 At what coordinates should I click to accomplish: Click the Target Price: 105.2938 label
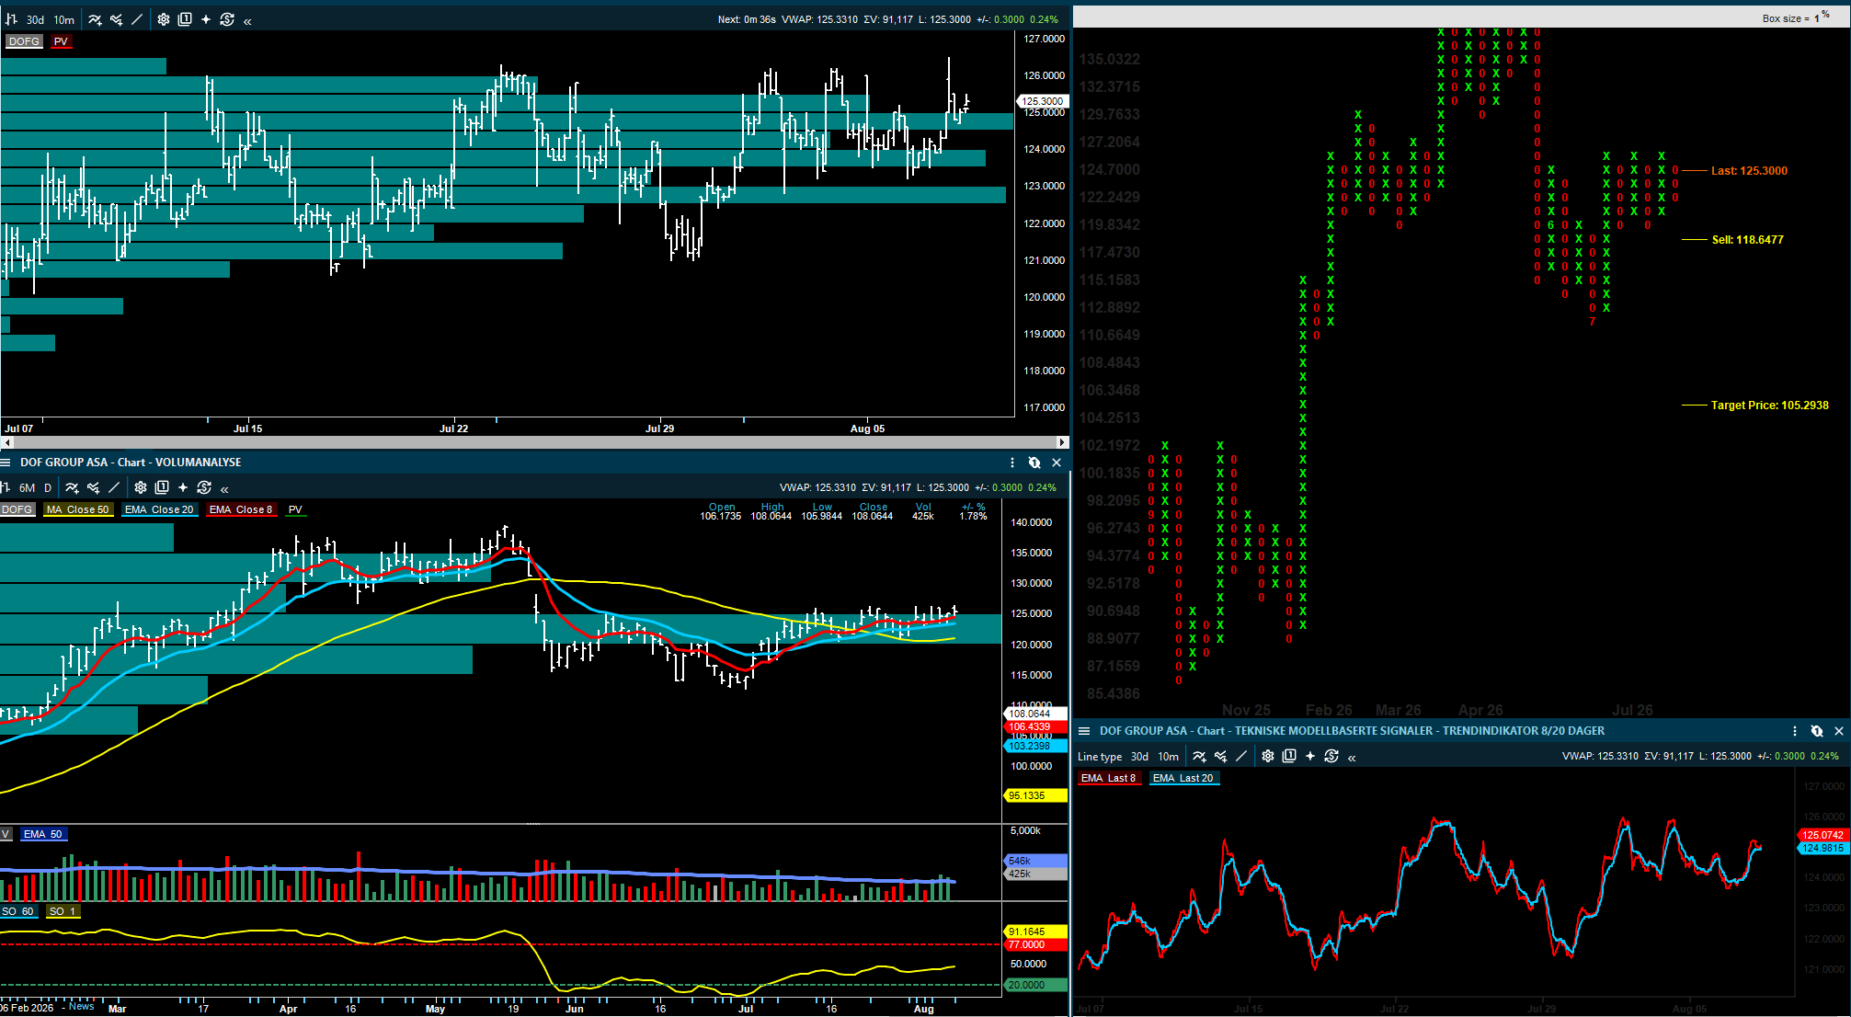coord(1769,406)
